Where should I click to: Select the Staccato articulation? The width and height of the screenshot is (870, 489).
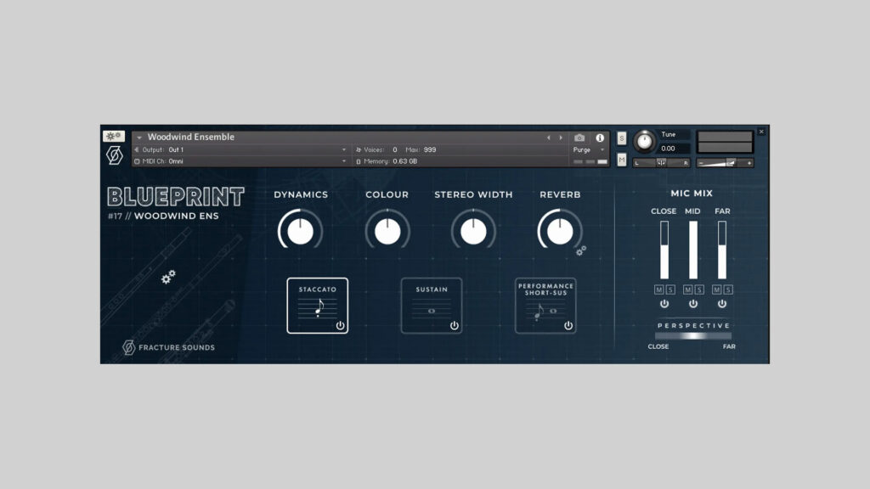pos(317,305)
